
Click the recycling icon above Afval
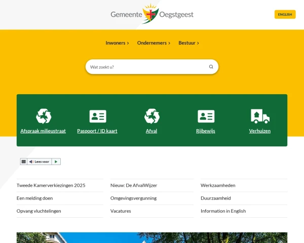151,116
